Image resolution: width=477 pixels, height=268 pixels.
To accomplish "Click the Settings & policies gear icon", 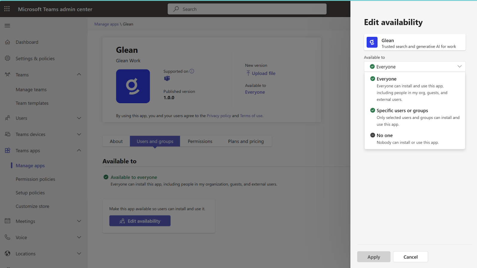I will coord(8,58).
